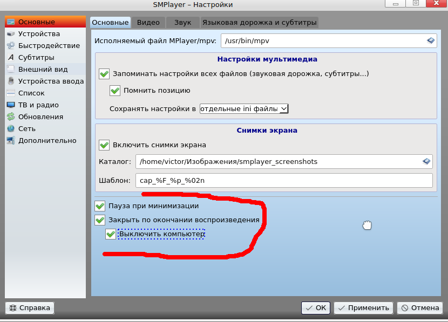The image size is (448, 322).
Task: Click the Обновления refresh arrows icon
Action: pos(11,117)
